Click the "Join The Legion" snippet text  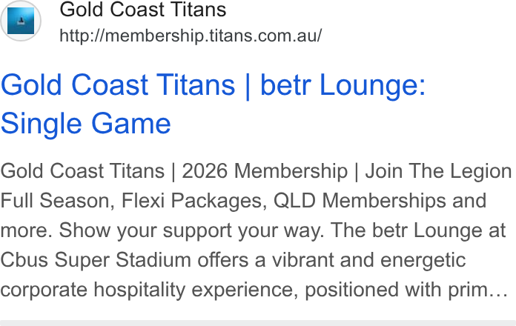[438, 171]
